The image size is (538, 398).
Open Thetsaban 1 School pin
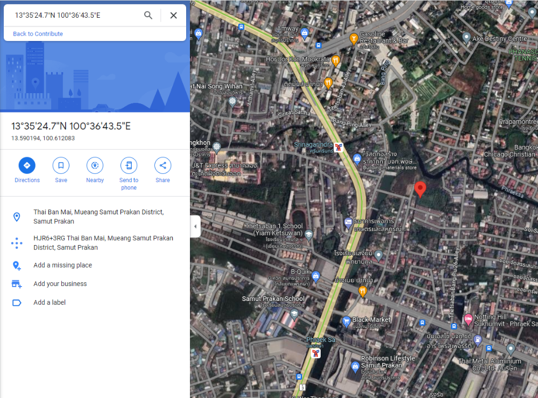pos(309,235)
